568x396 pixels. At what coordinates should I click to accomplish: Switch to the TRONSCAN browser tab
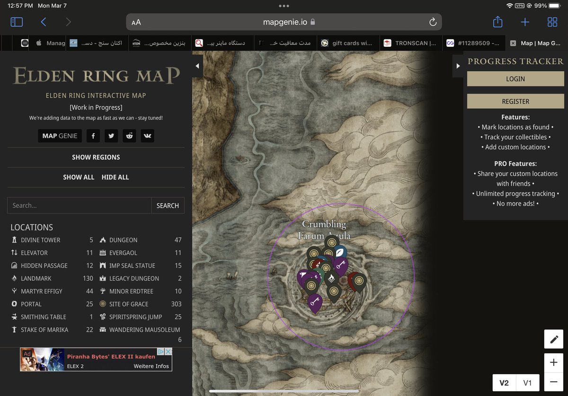(x=410, y=43)
